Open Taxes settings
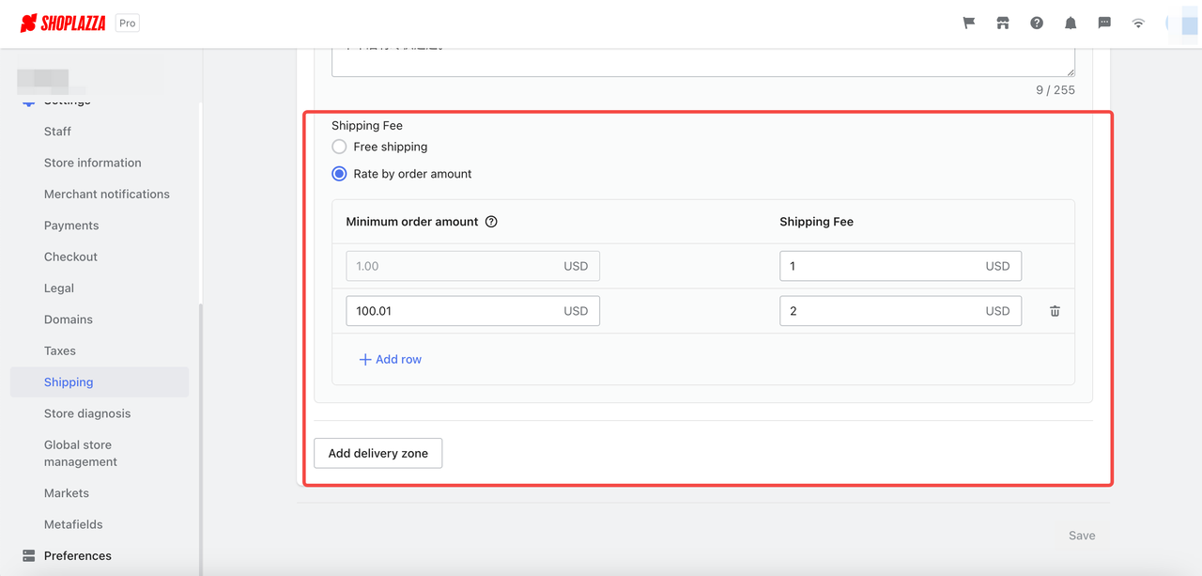The width and height of the screenshot is (1202, 576). tap(60, 350)
